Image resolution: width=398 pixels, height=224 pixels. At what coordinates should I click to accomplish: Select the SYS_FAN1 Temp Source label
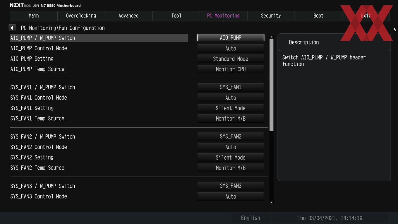point(37,118)
